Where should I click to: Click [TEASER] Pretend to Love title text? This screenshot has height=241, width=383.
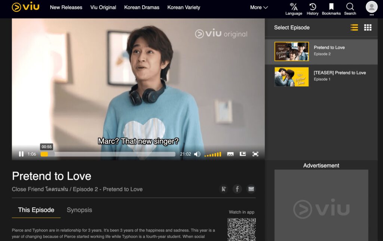[x=340, y=73]
